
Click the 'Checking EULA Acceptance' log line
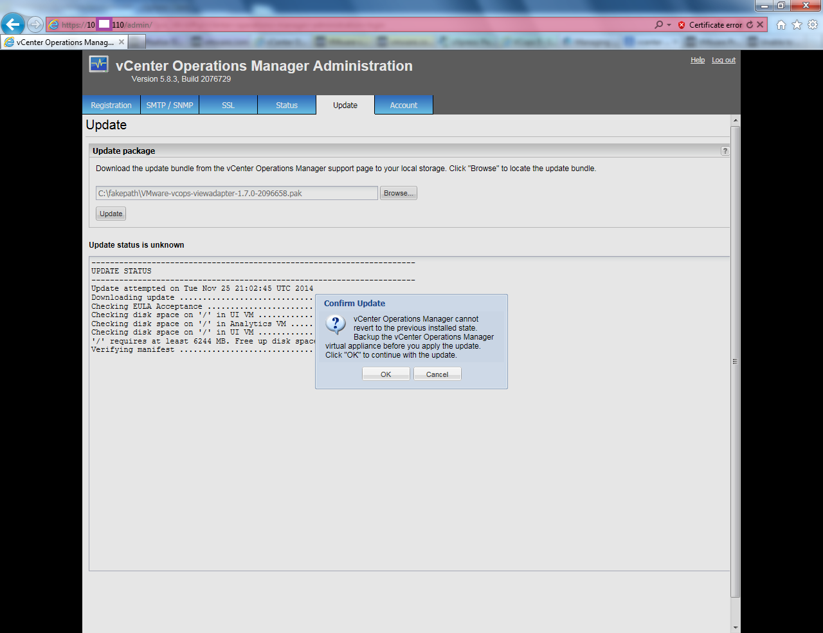coord(202,307)
